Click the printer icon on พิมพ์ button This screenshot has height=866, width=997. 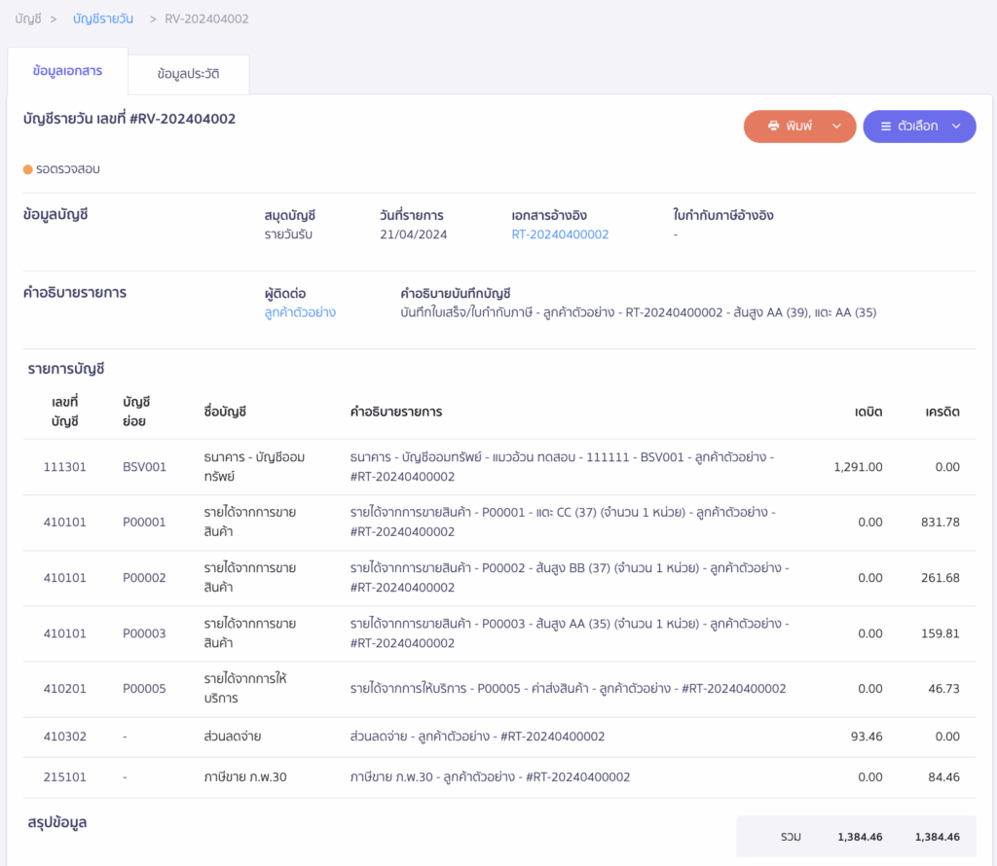773,126
